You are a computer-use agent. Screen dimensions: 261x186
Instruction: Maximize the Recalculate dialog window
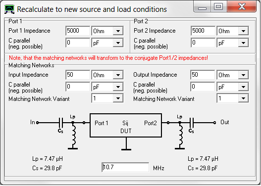pos(218,6)
